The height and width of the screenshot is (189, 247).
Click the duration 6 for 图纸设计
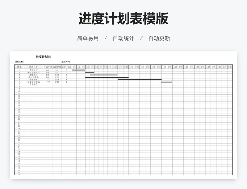[x=67, y=75]
